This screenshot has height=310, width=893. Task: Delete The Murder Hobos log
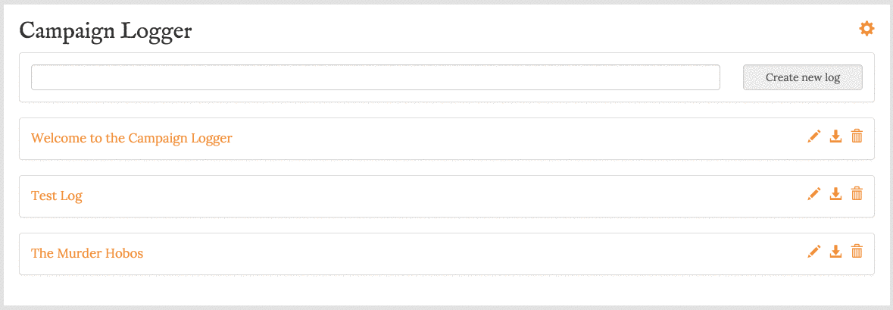pyautogui.click(x=857, y=252)
